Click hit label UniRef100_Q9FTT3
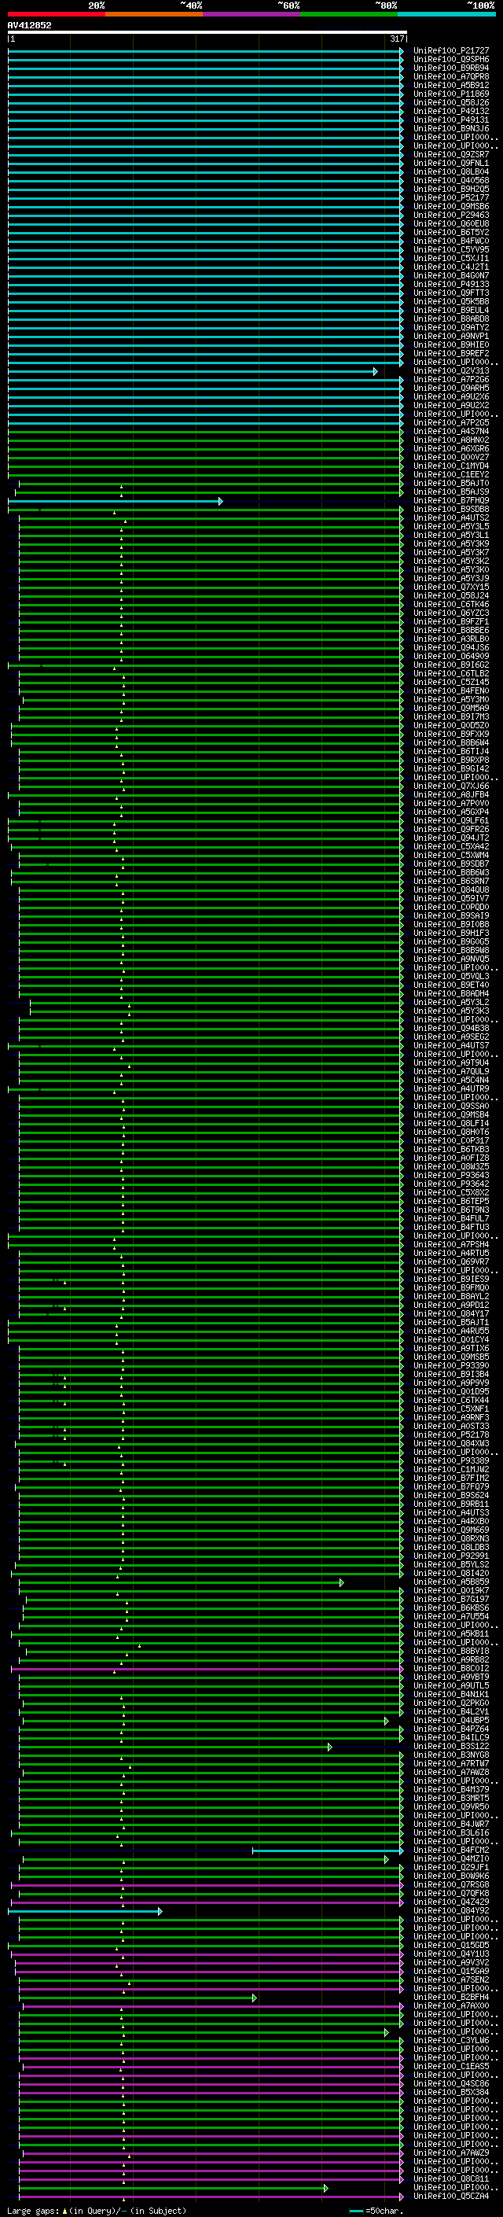 click(x=451, y=293)
